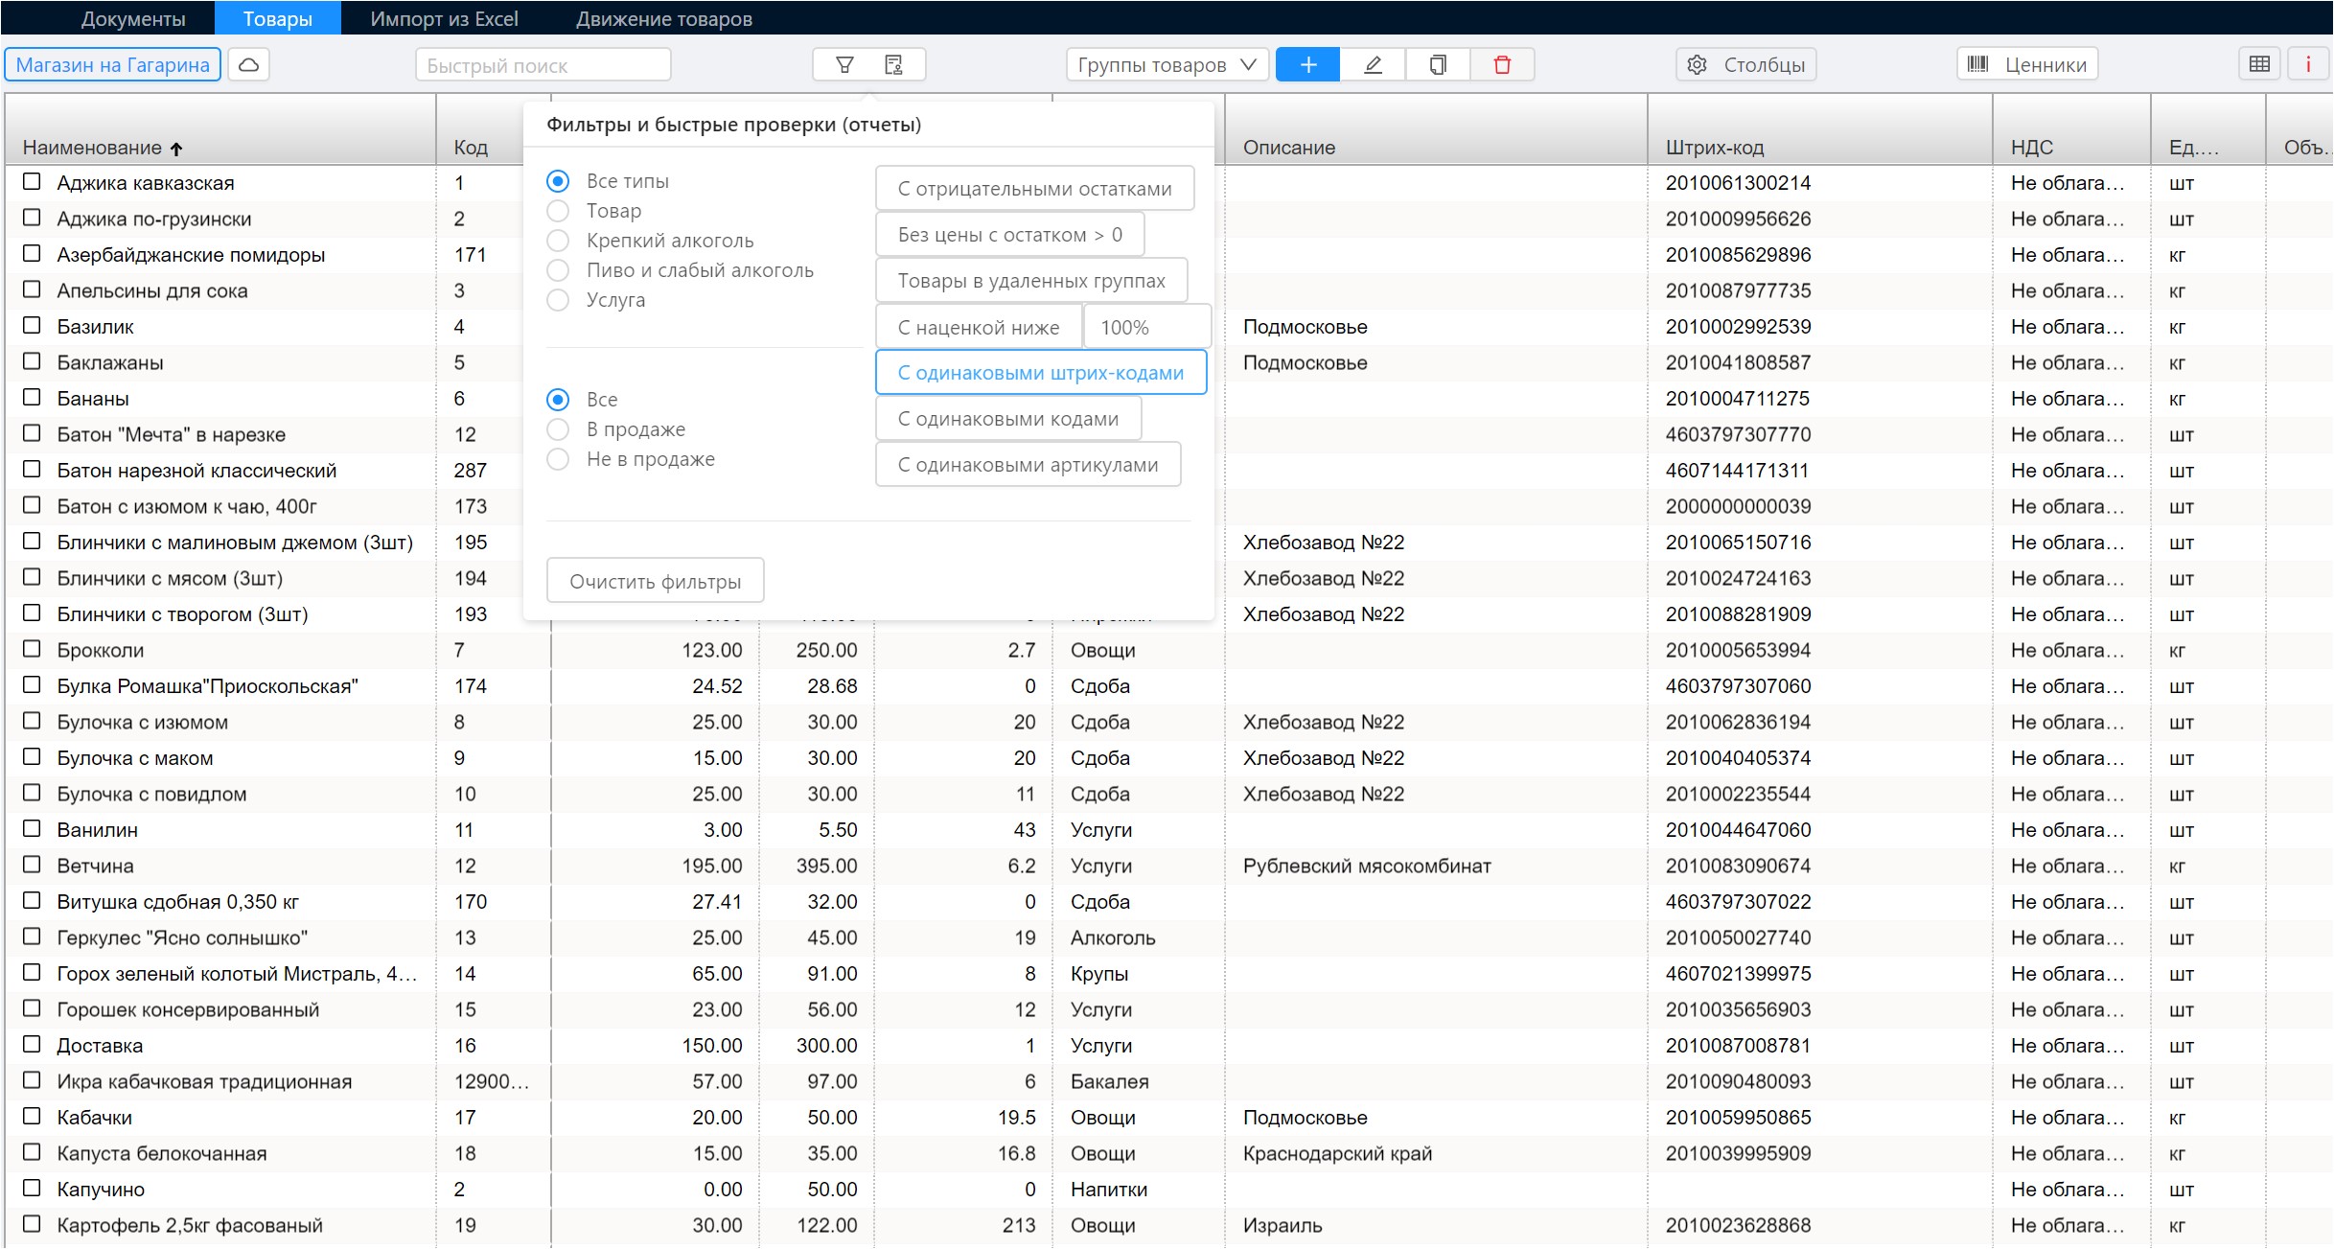
Task: Click Икра кабачковая традиционная name
Action: click(204, 1081)
